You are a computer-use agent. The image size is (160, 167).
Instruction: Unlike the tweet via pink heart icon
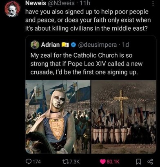coord(103,162)
